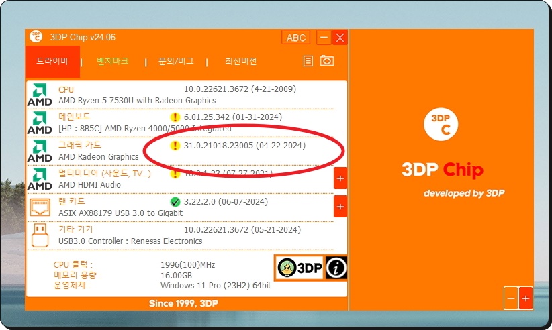Click the text AMD HDMI Audio
Screen dimensions: 552x330
pos(89,185)
